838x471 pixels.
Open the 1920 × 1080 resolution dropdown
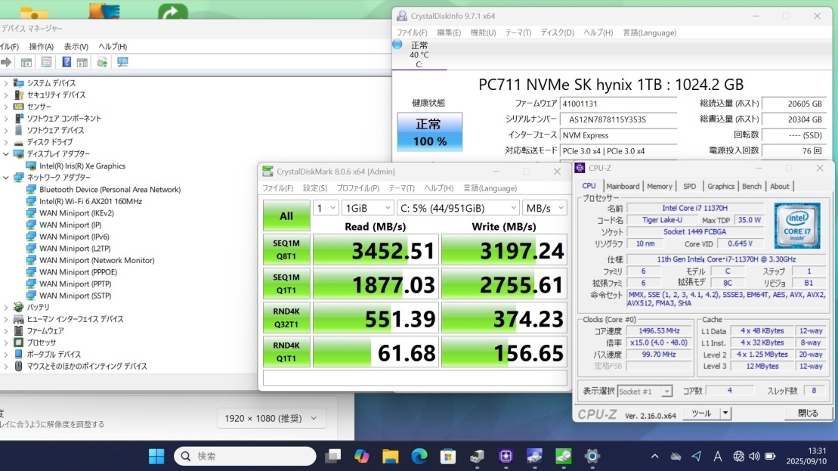[271, 418]
